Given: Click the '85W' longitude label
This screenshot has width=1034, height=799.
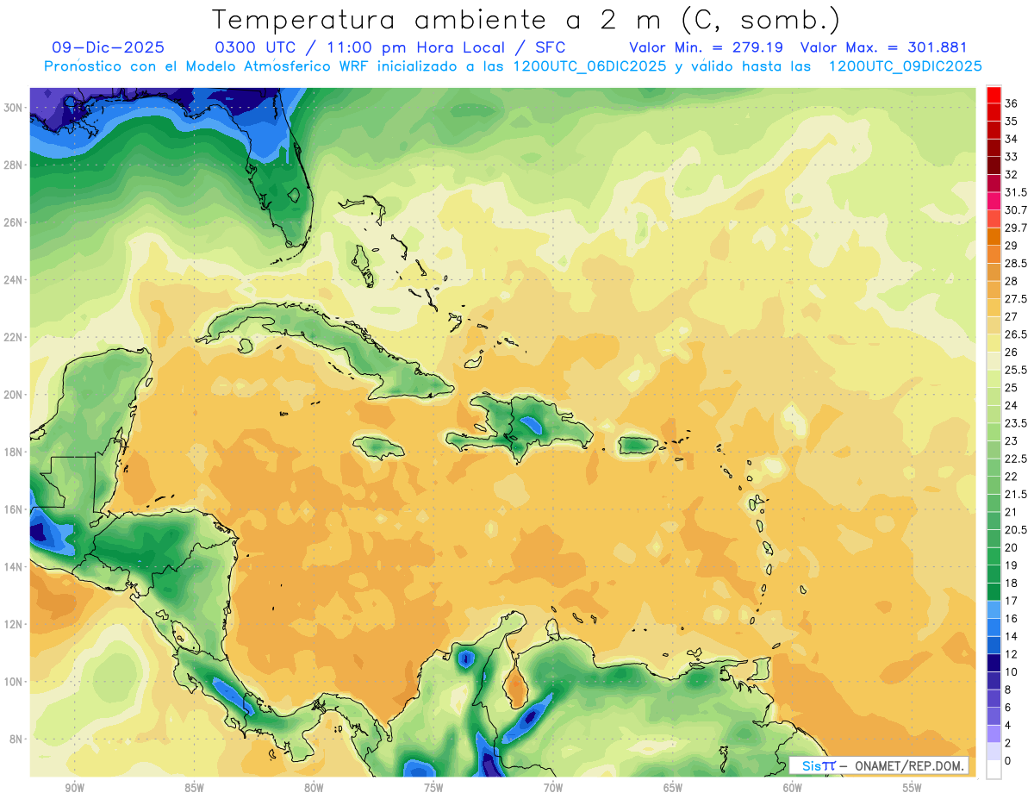Looking at the screenshot, I should (x=195, y=788).
